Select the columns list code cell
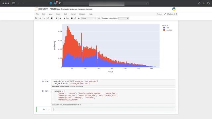Viewport: 212px width, 119px height. coord(113,97)
